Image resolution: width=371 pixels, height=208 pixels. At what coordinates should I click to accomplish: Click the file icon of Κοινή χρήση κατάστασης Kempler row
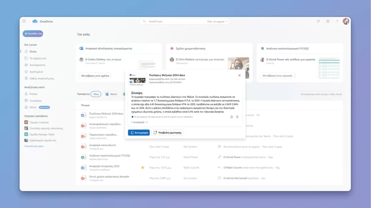(x=83, y=178)
